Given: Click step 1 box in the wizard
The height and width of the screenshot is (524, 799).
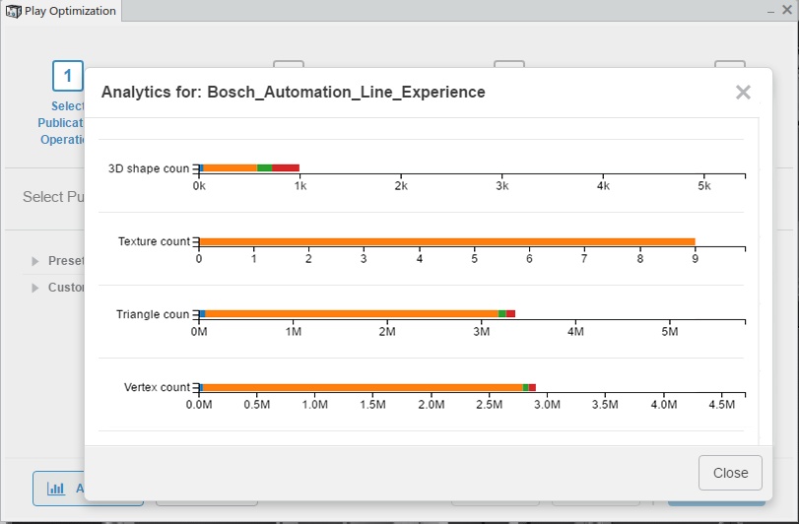Looking at the screenshot, I should pos(68,76).
